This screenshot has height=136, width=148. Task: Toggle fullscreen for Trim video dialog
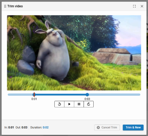pyautogui.click(x=134, y=6)
